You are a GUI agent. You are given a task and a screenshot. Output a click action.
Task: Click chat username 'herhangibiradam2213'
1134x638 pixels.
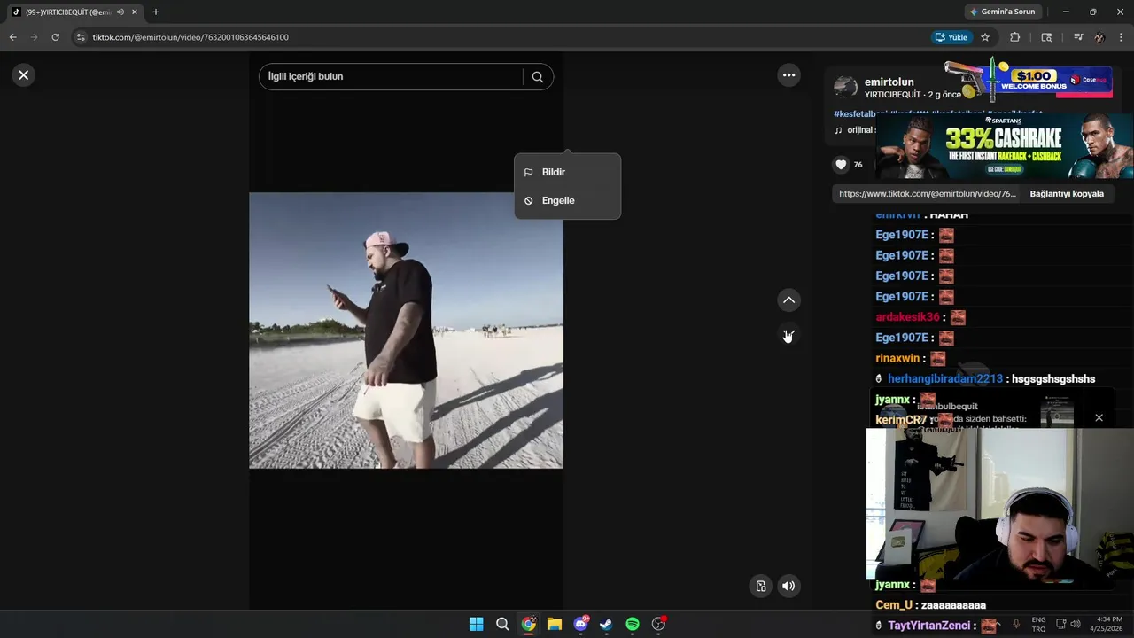[x=945, y=378]
